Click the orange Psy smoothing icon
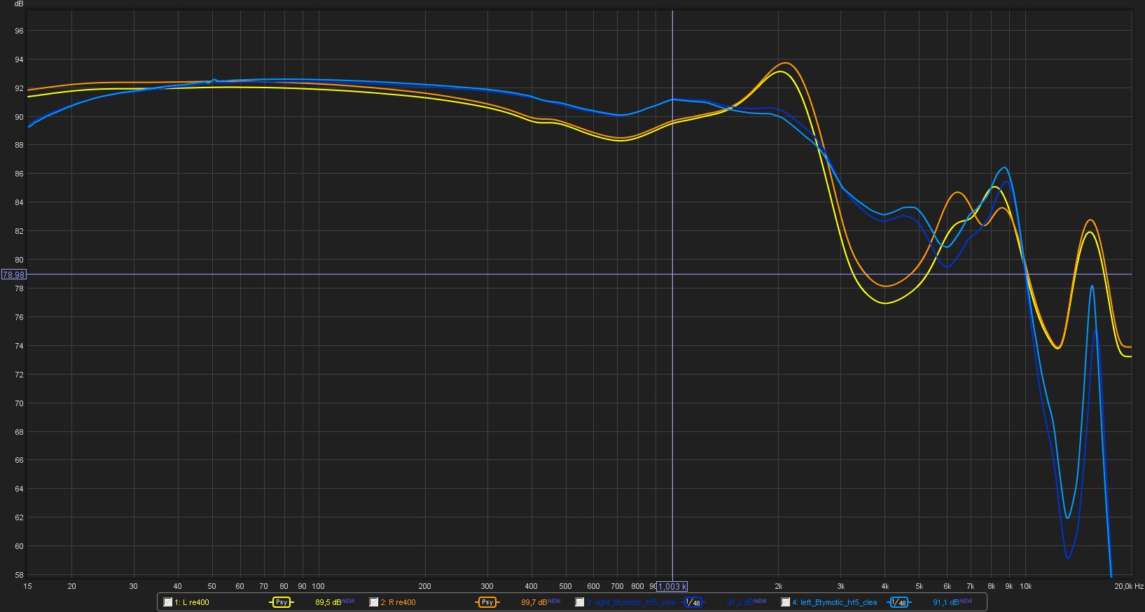Screen dimensions: 1145x612 point(487,602)
